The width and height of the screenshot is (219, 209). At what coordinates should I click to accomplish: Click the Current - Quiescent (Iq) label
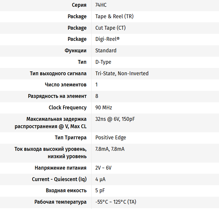pyautogui.click(x=59, y=179)
